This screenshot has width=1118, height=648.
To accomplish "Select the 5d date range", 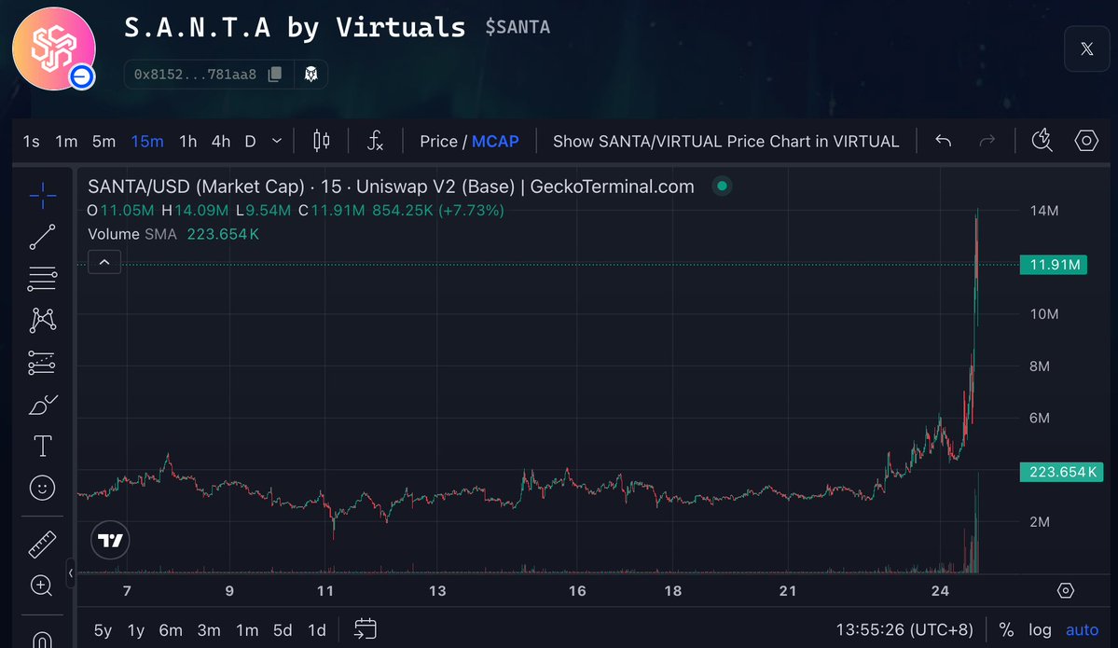I will (x=283, y=630).
